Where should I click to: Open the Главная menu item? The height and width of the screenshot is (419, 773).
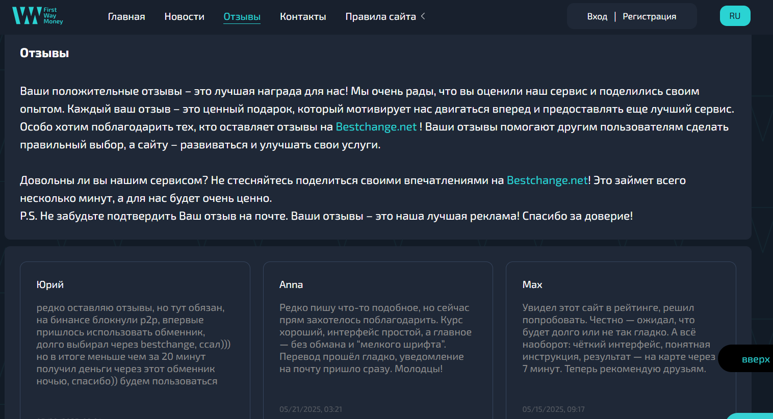[126, 17]
